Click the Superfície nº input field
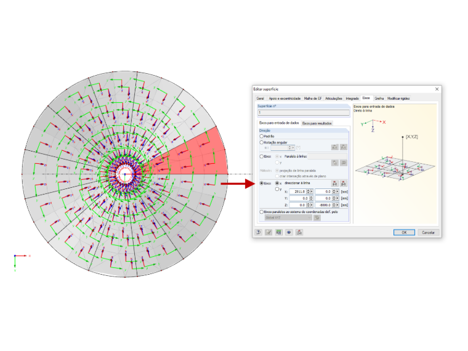The image size is (468, 351). tap(303, 113)
